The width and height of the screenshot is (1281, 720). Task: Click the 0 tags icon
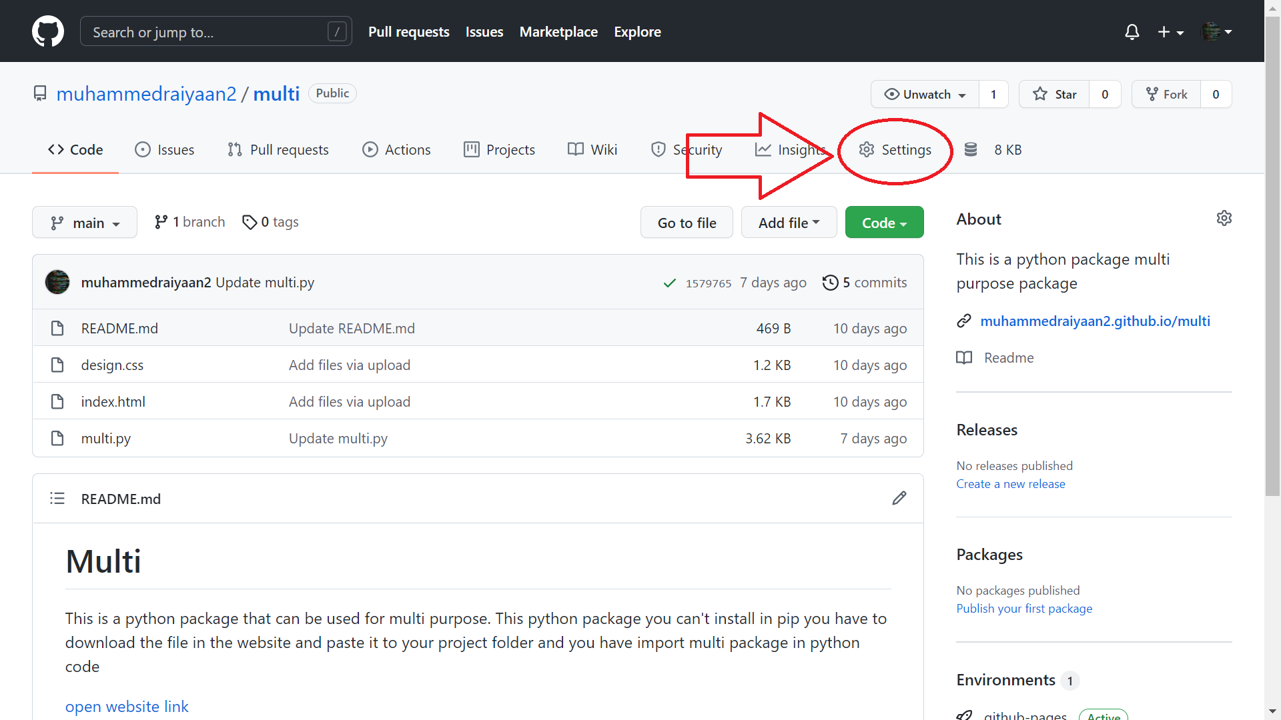click(x=250, y=222)
